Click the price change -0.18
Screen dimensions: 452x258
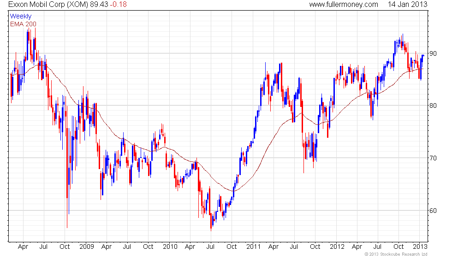[118, 4]
